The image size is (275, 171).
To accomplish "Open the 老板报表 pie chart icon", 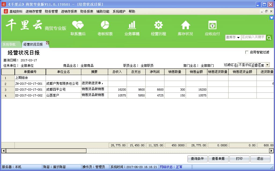I will [x=105, y=25].
